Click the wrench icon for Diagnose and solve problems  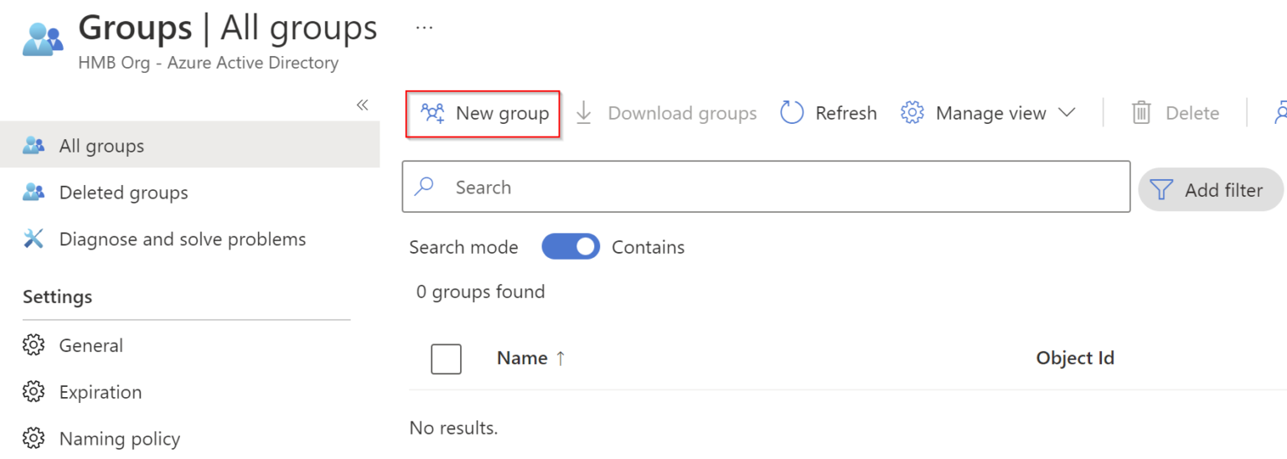tap(34, 240)
